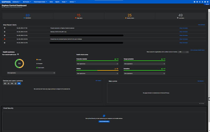Click 'Firewall has not contacted Sophos Central' alert text

coord(66,39)
